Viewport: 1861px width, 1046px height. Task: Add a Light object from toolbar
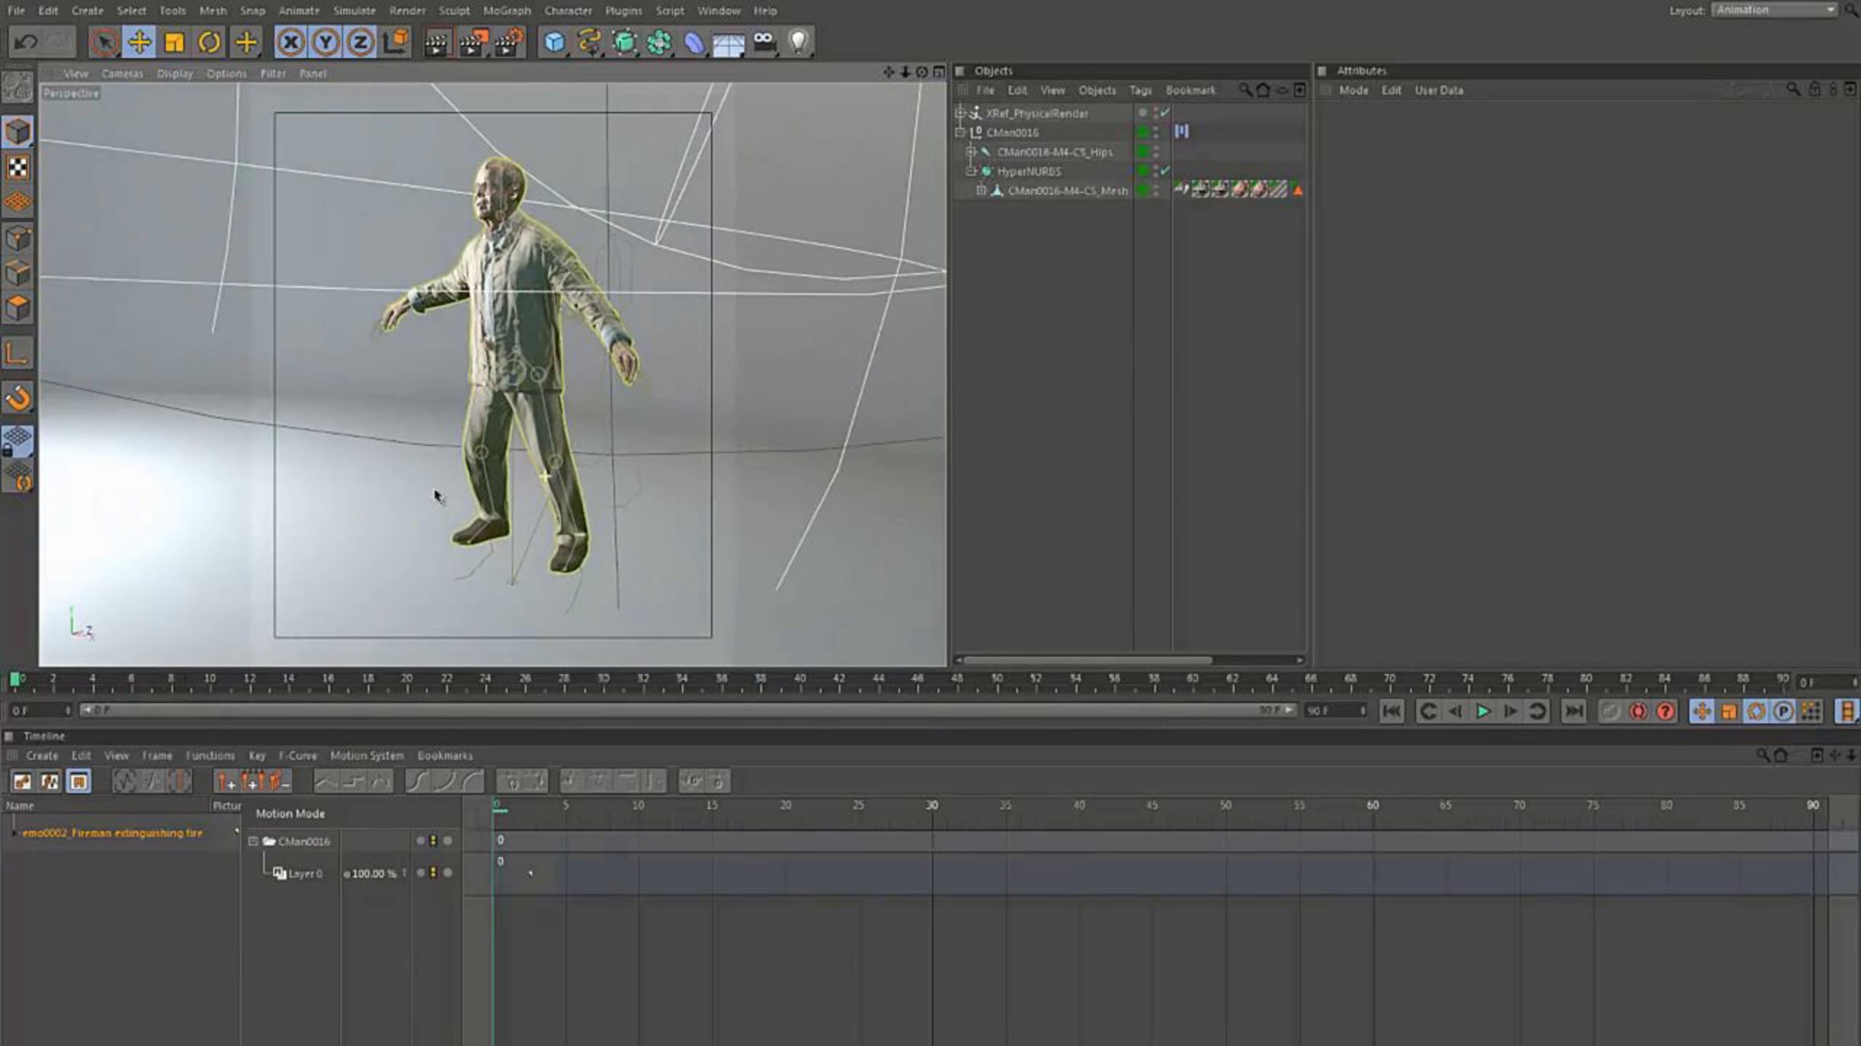799,42
